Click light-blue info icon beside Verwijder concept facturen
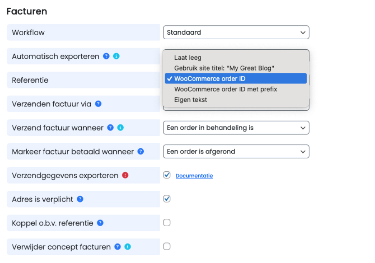The width and height of the screenshot is (375, 263). pyautogui.click(x=127, y=247)
